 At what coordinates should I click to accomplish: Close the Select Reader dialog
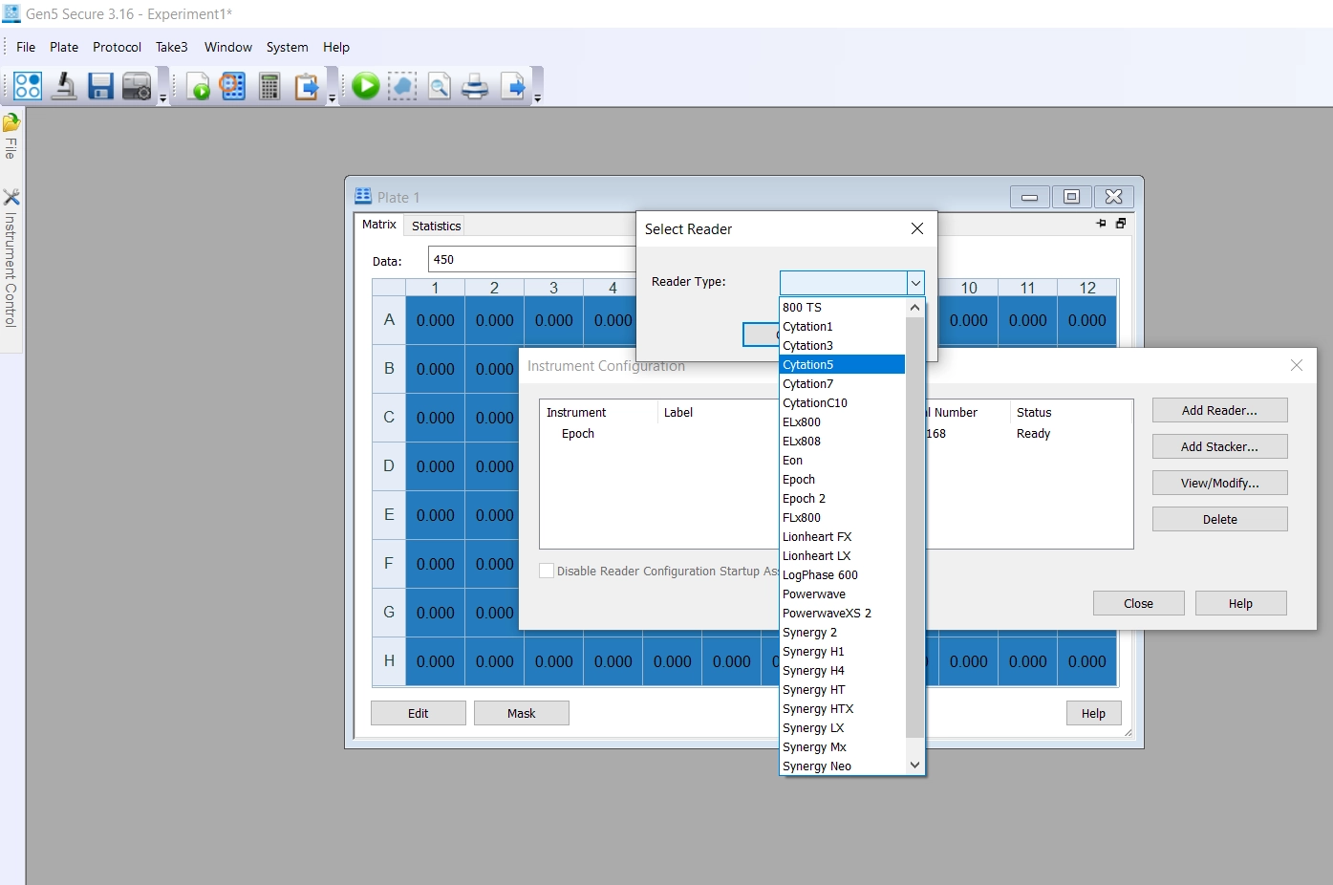pos(917,228)
